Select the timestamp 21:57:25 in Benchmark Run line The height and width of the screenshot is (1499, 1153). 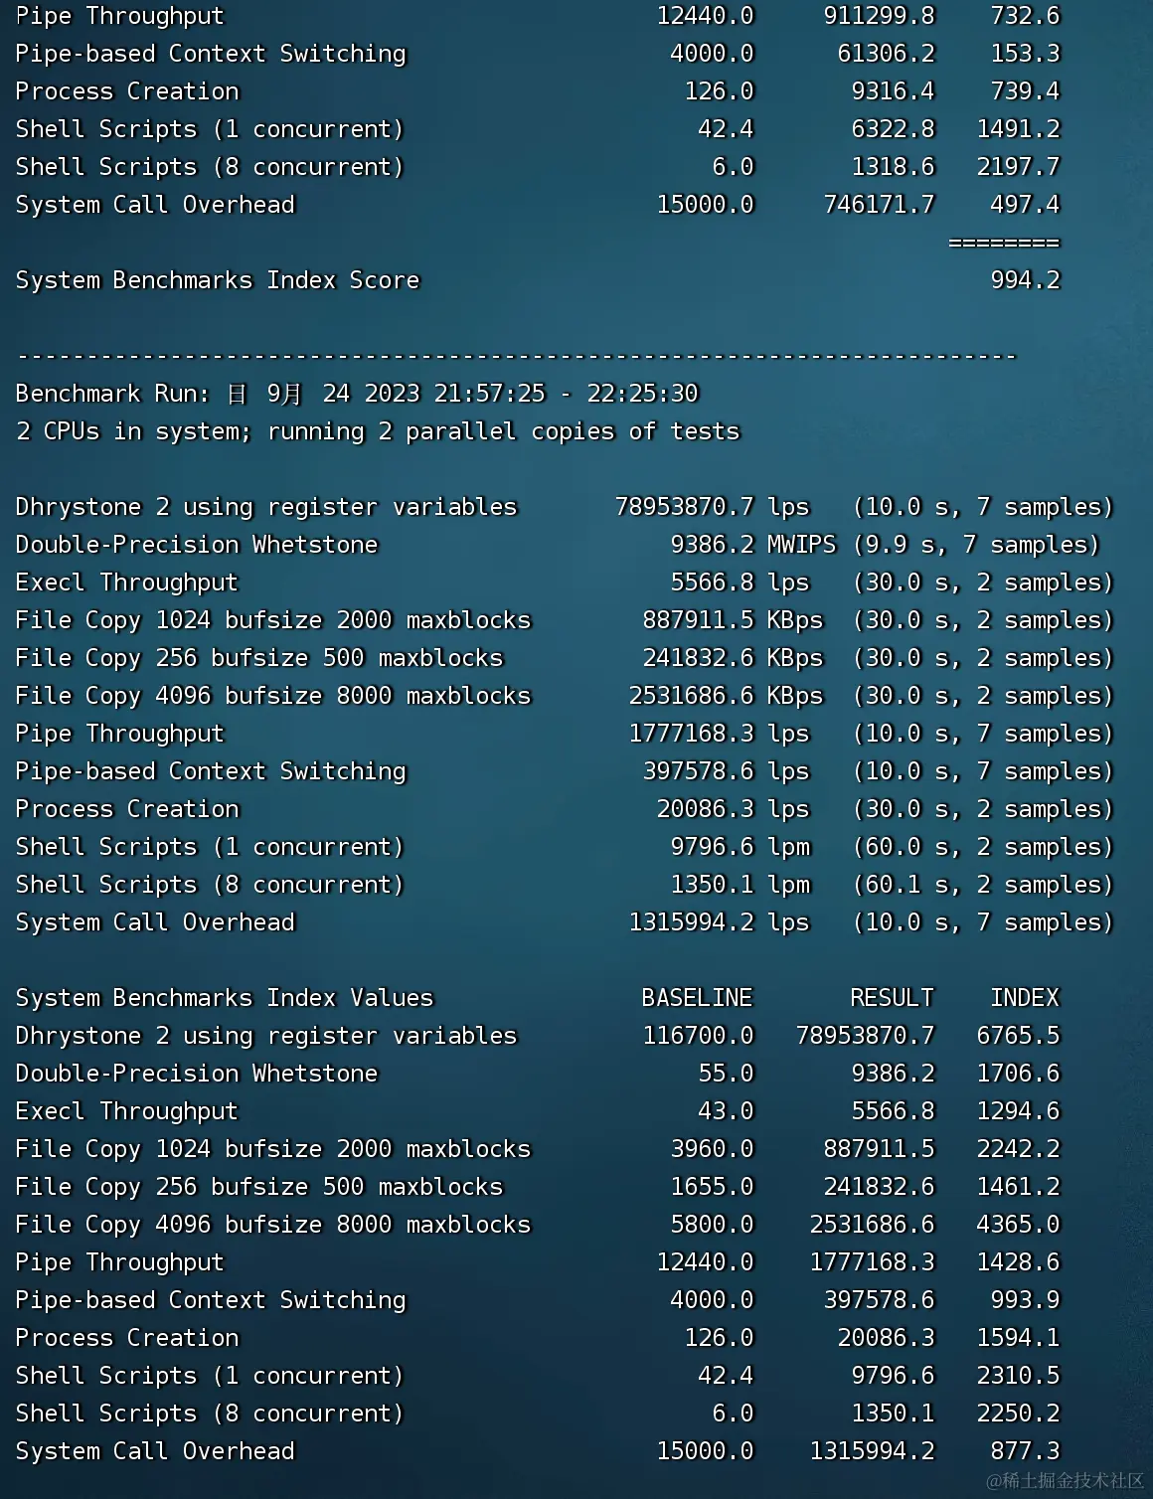[x=490, y=394]
